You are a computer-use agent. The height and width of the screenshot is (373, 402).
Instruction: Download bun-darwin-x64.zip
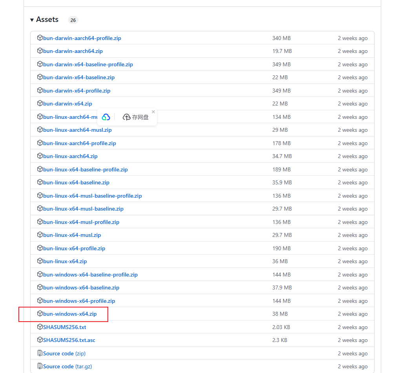(67, 104)
